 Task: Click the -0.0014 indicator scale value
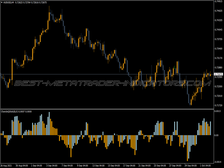[218, 157]
